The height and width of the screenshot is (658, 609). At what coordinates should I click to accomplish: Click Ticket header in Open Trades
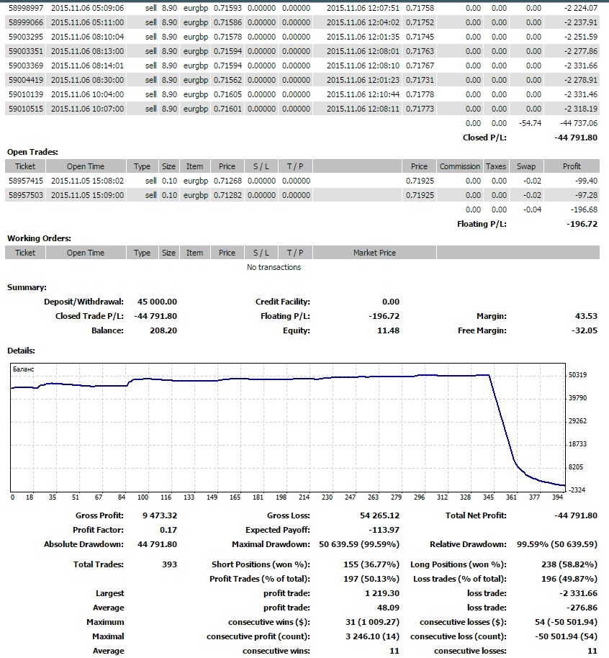[x=25, y=166]
